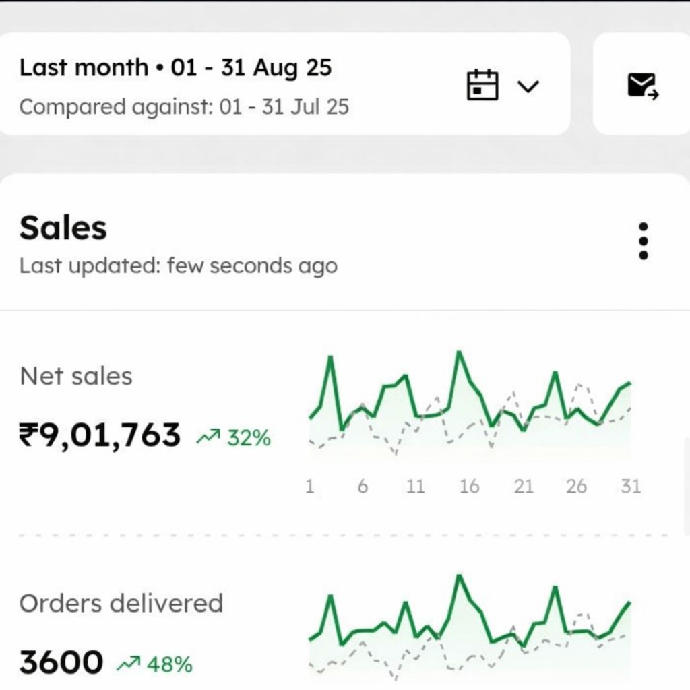Select the Orders delivered label

[121, 603]
